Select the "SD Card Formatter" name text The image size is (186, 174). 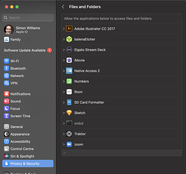(89, 102)
